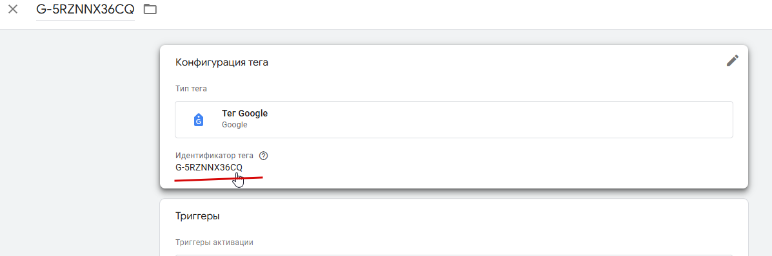The width and height of the screenshot is (772, 256).
Task: Close the tag editor with the X icon
Action: 13,9
